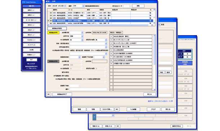Open the メンテナンス menu button
This screenshot has height=131, width=220.
[x=32, y=45]
